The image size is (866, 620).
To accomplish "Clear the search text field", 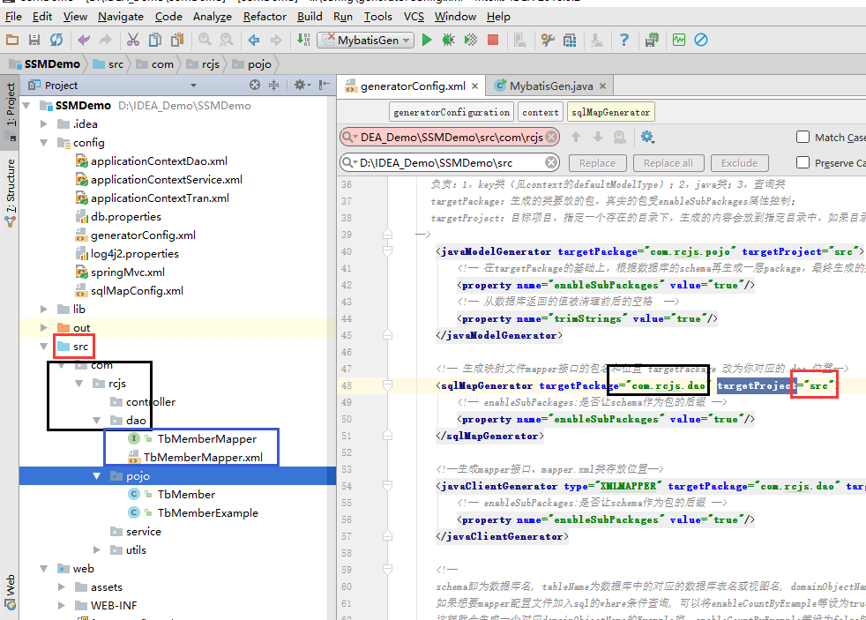I will 551,137.
